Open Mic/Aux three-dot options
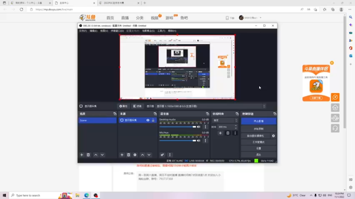Image resolution: width=355 pixels, height=199 pixels. tap(205, 141)
